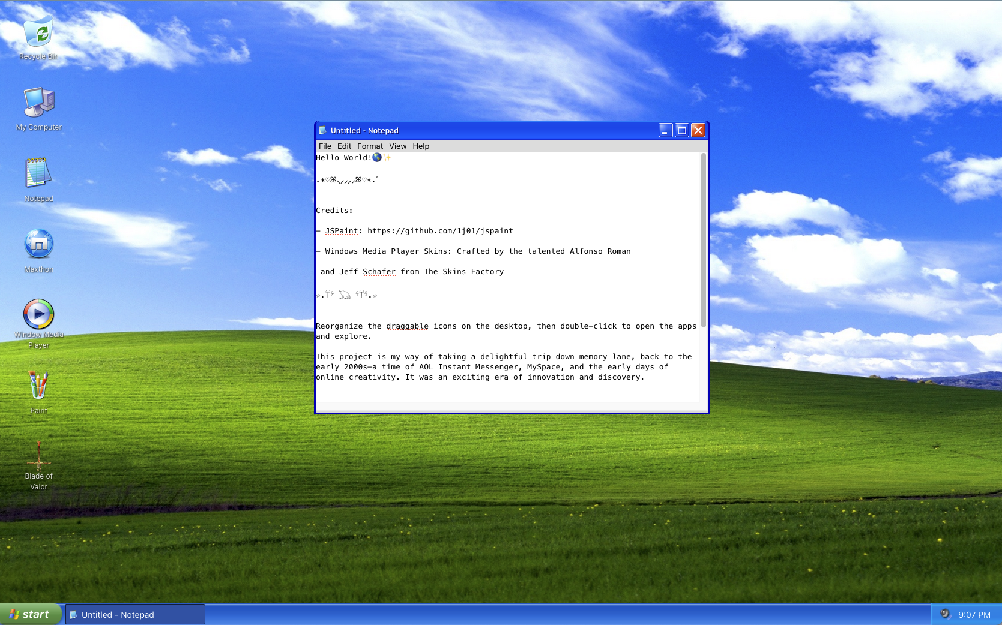The width and height of the screenshot is (1002, 625).
Task: Click the globe emoji after Hello World
Action: point(377,157)
